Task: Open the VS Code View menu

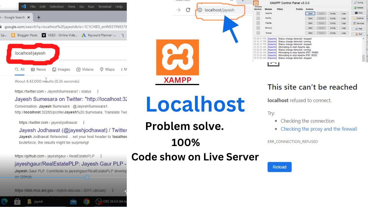Action: [x=72, y=6]
